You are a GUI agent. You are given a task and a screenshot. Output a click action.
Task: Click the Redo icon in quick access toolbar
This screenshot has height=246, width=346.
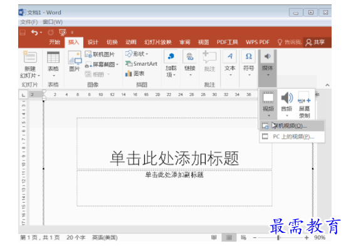[51, 33]
